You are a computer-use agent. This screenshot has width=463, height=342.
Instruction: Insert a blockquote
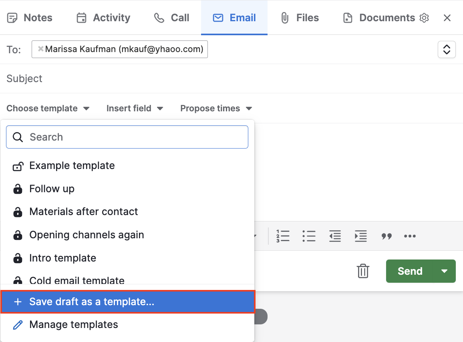(387, 236)
